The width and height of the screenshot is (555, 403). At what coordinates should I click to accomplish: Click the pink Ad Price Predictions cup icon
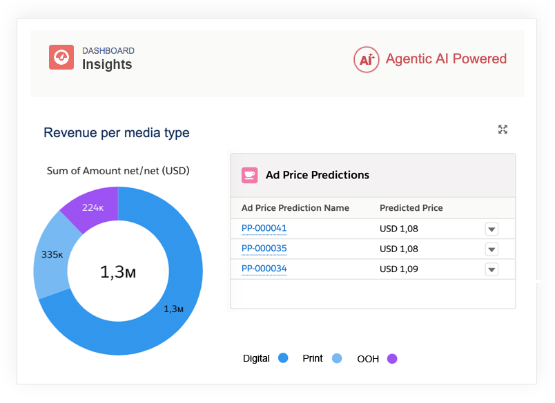tap(249, 175)
